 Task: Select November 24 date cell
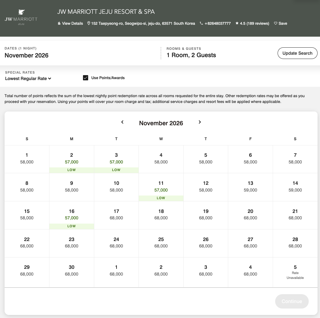pyautogui.click(x=116, y=243)
